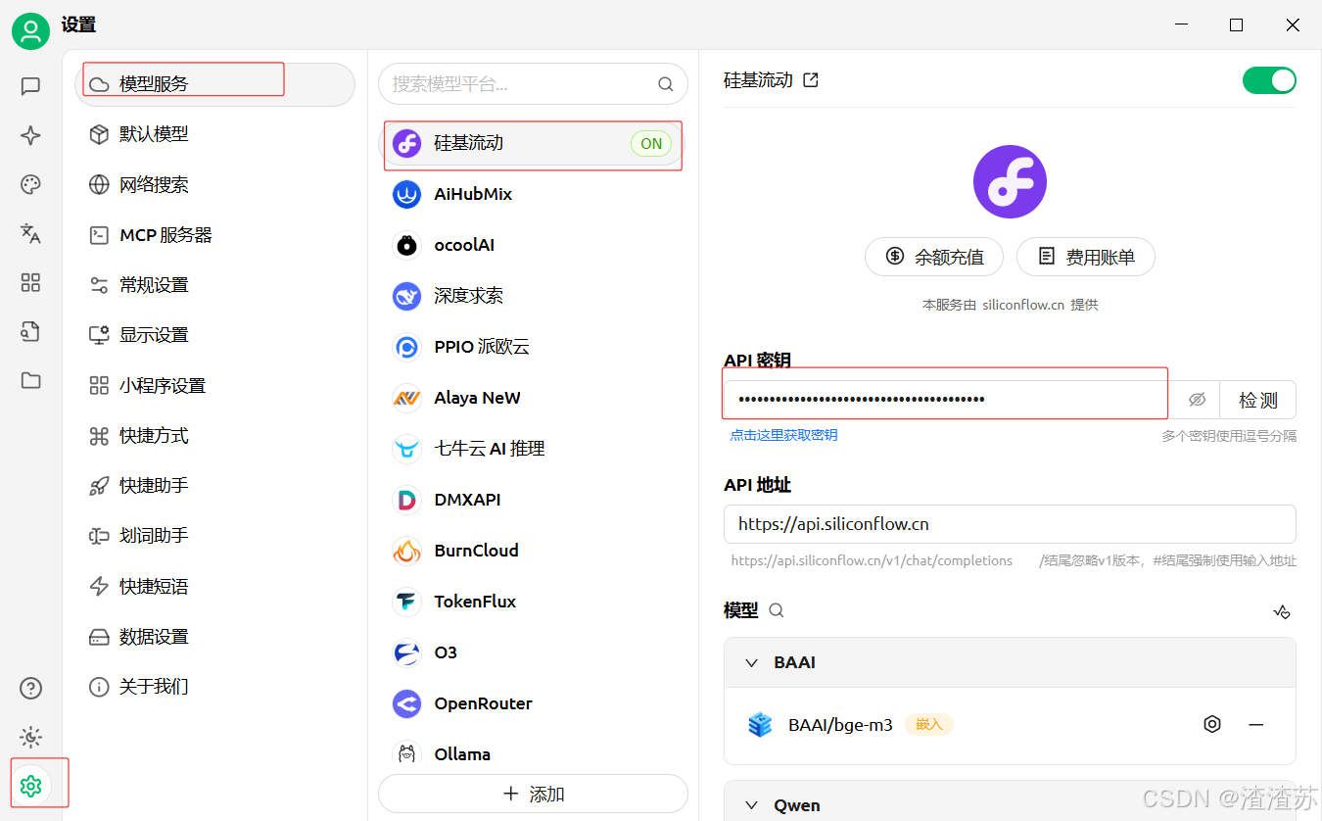Click the BAAI/bge-m3 model name
The height and width of the screenshot is (821, 1322).
[x=840, y=726]
